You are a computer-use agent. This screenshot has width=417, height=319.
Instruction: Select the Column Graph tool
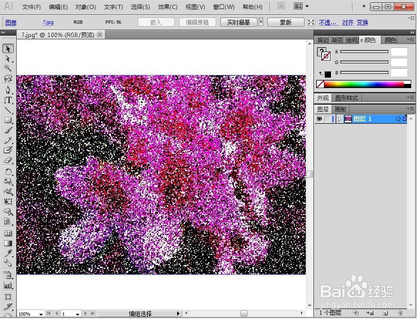[8, 285]
